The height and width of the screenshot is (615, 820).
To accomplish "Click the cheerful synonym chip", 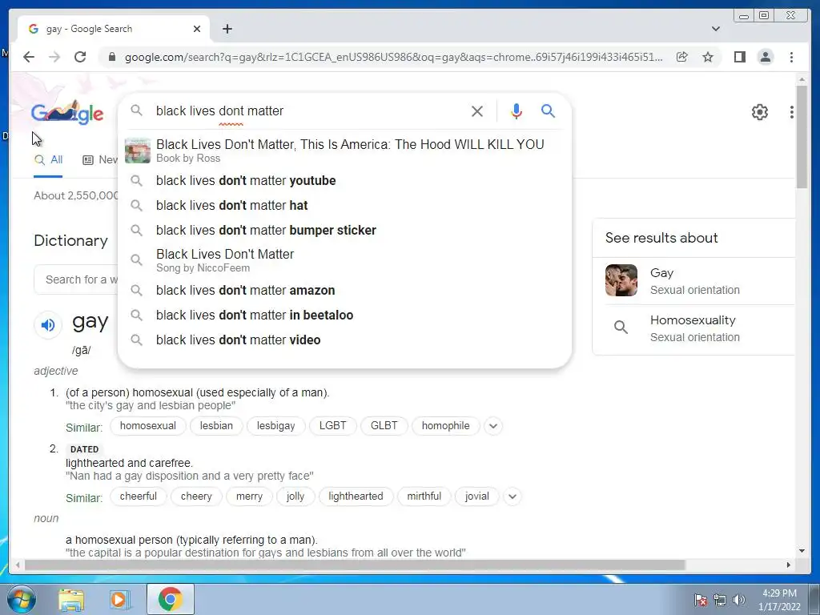I will click(138, 496).
